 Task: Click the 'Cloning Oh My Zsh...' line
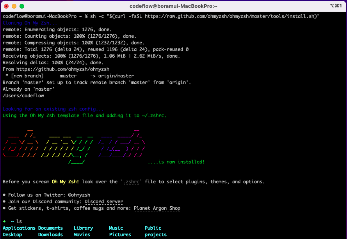pos(30,23)
